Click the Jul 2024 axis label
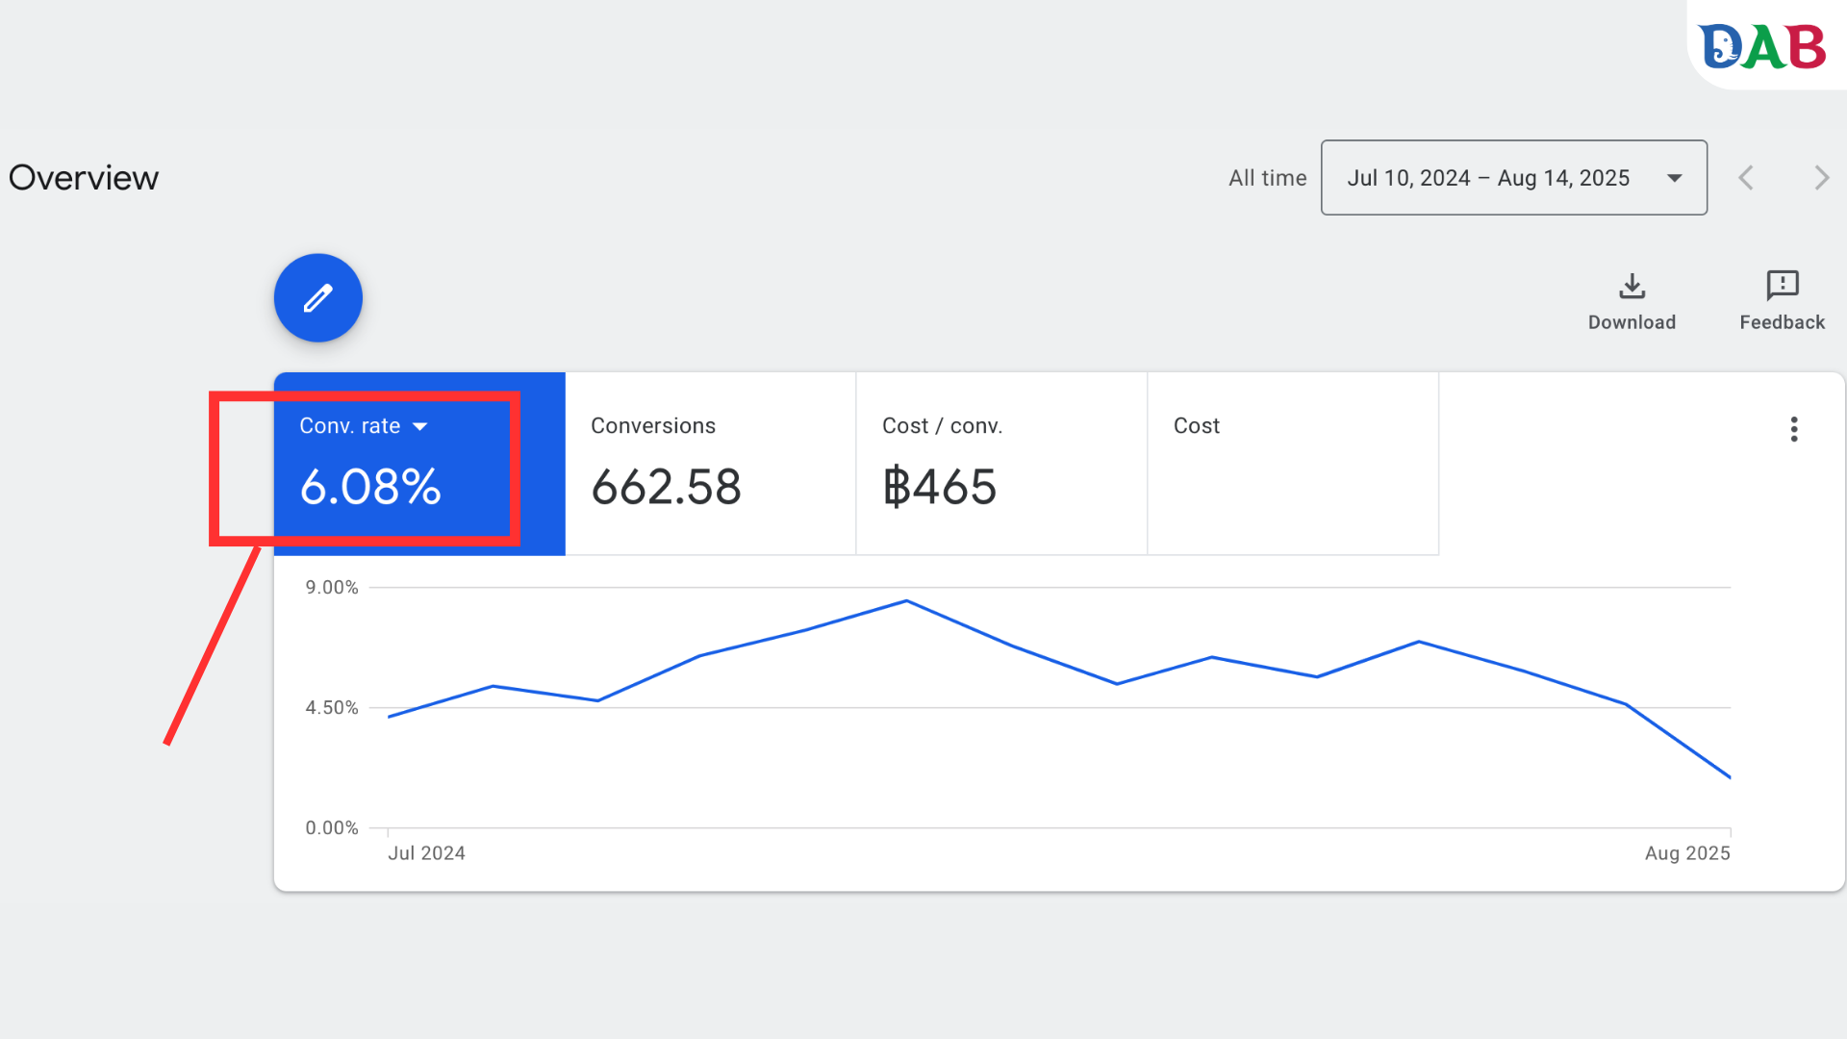Viewport: 1847px width, 1039px height. point(426,853)
